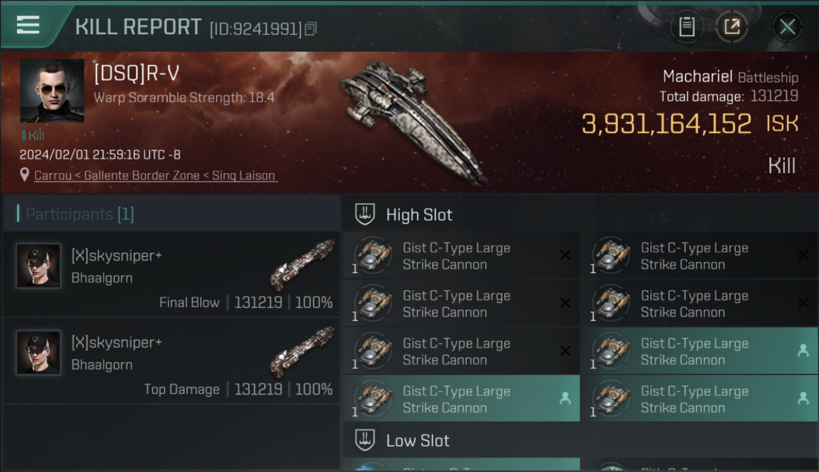
Task: Click the Machariel ship image
Action: [413, 120]
